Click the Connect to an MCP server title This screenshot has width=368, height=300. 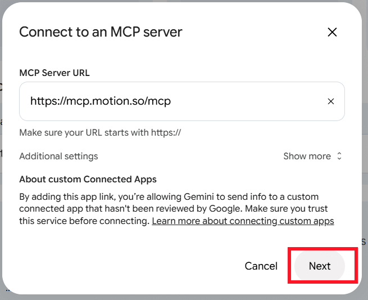[101, 32]
